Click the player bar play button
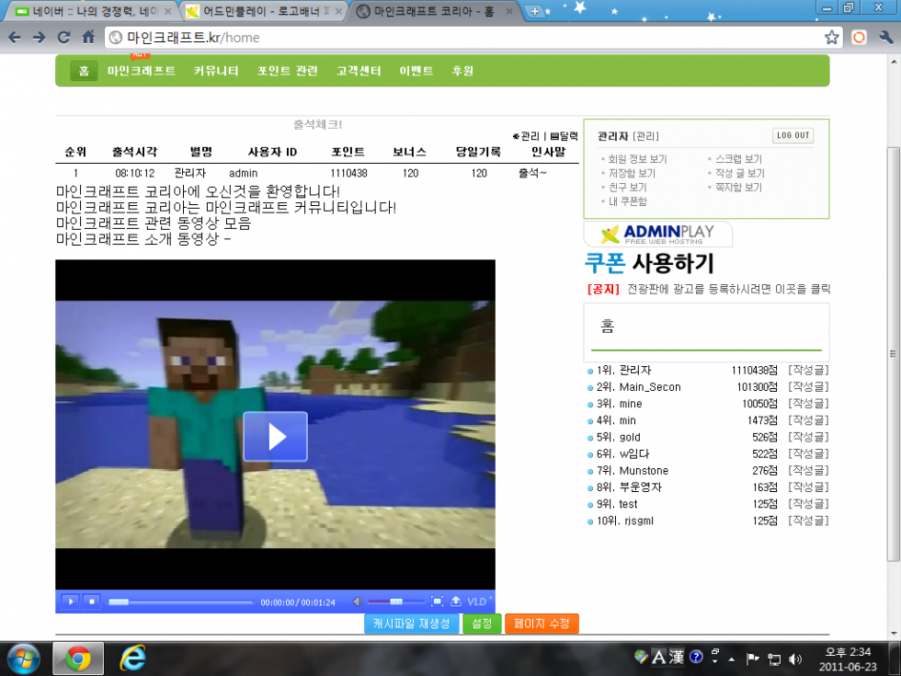Viewport: 901px width, 676px height. click(x=71, y=602)
